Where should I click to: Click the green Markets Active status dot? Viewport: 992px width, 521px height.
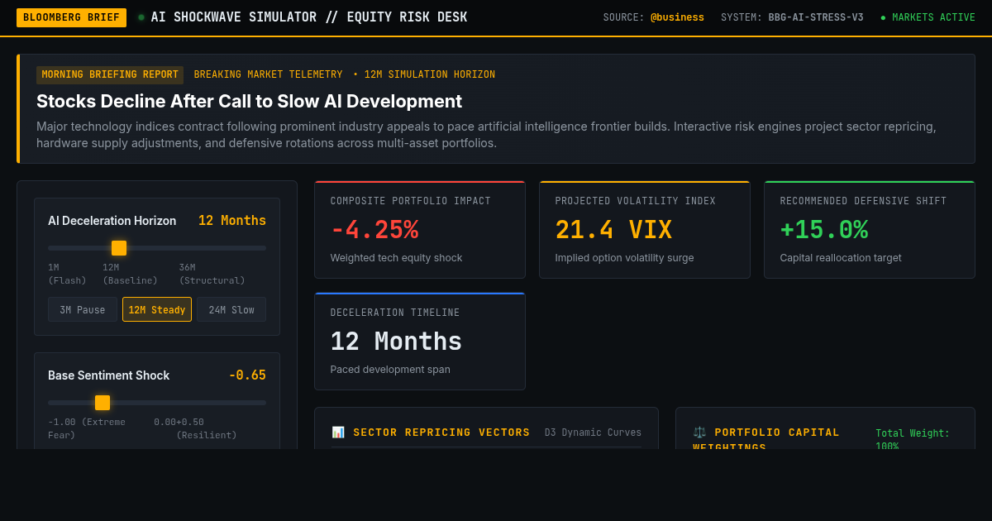[x=883, y=17]
